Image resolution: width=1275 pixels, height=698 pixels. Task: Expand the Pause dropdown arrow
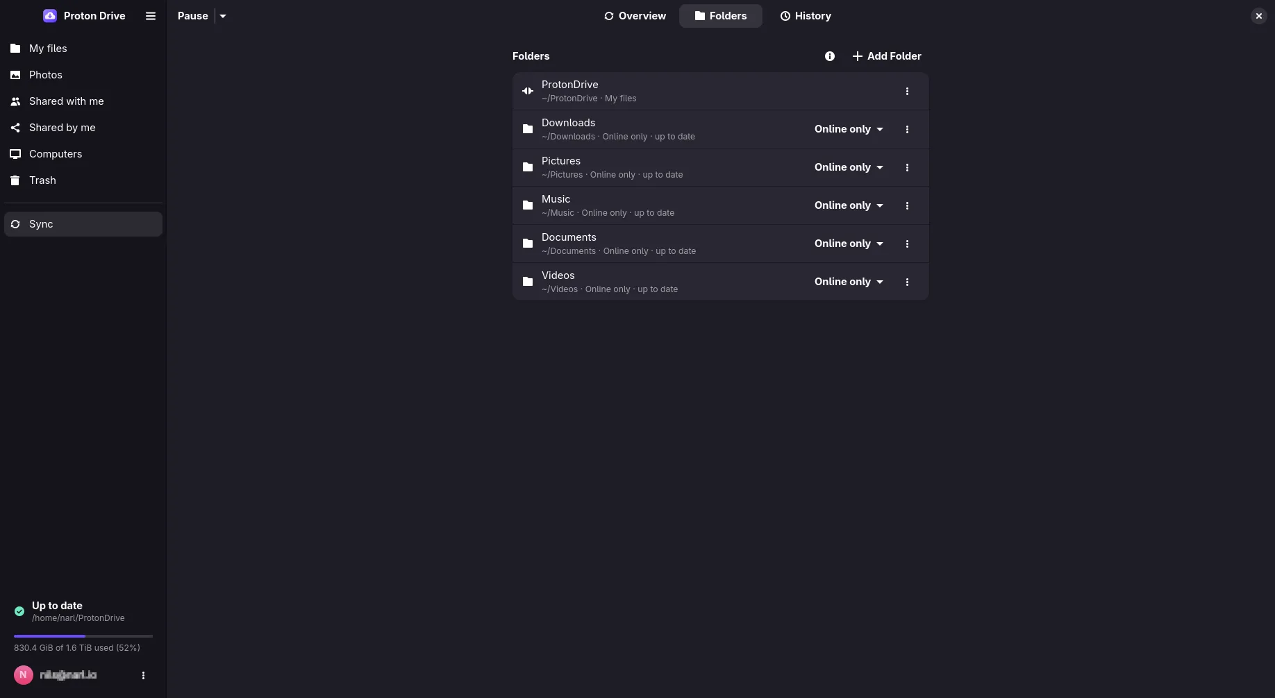[x=223, y=16]
